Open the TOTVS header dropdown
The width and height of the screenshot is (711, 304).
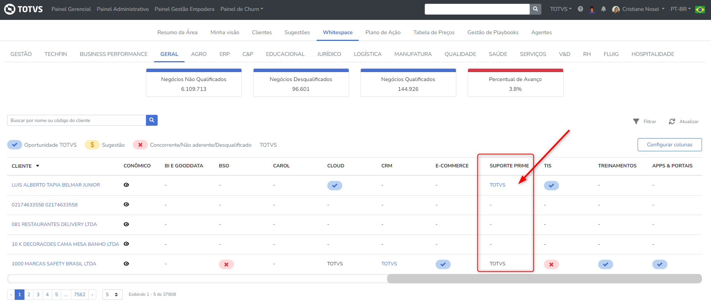pyautogui.click(x=561, y=9)
